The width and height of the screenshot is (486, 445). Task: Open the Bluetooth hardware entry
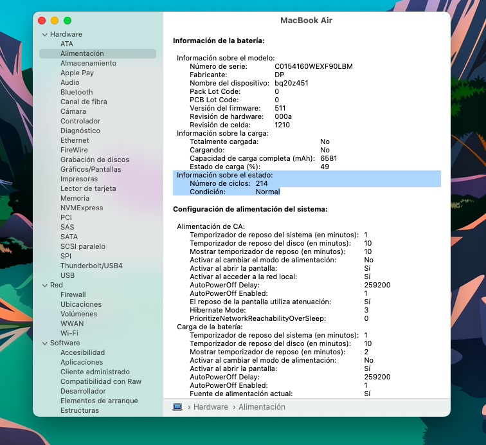pos(76,92)
